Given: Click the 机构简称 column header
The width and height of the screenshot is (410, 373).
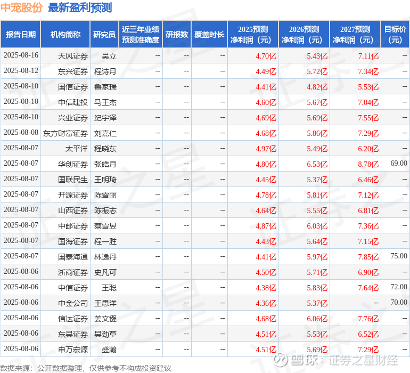Looking at the screenshot, I should [65, 34].
